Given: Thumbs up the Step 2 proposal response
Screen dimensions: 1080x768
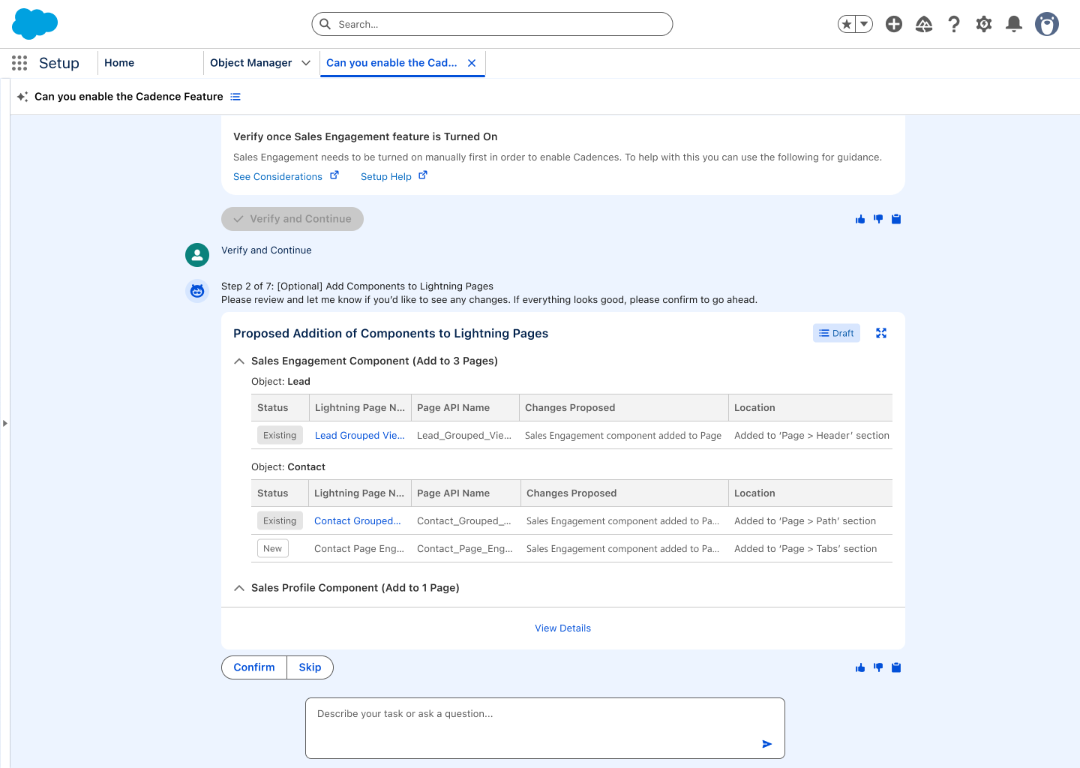Looking at the screenshot, I should coord(860,667).
